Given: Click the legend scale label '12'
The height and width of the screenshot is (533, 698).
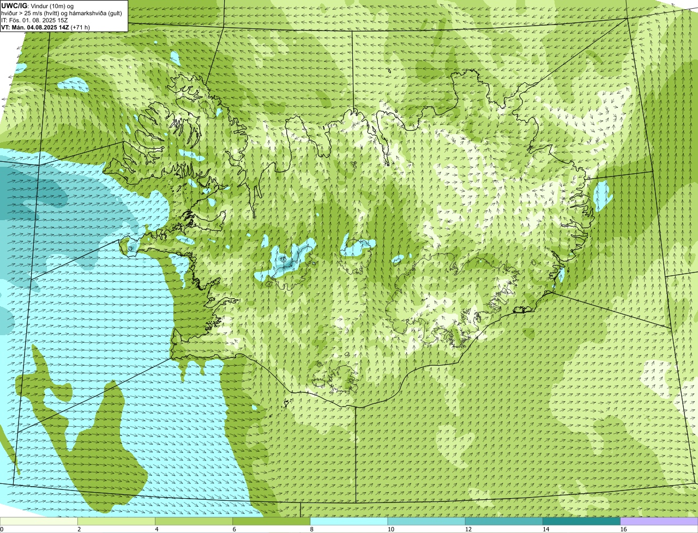Looking at the screenshot, I should tap(468, 529).
